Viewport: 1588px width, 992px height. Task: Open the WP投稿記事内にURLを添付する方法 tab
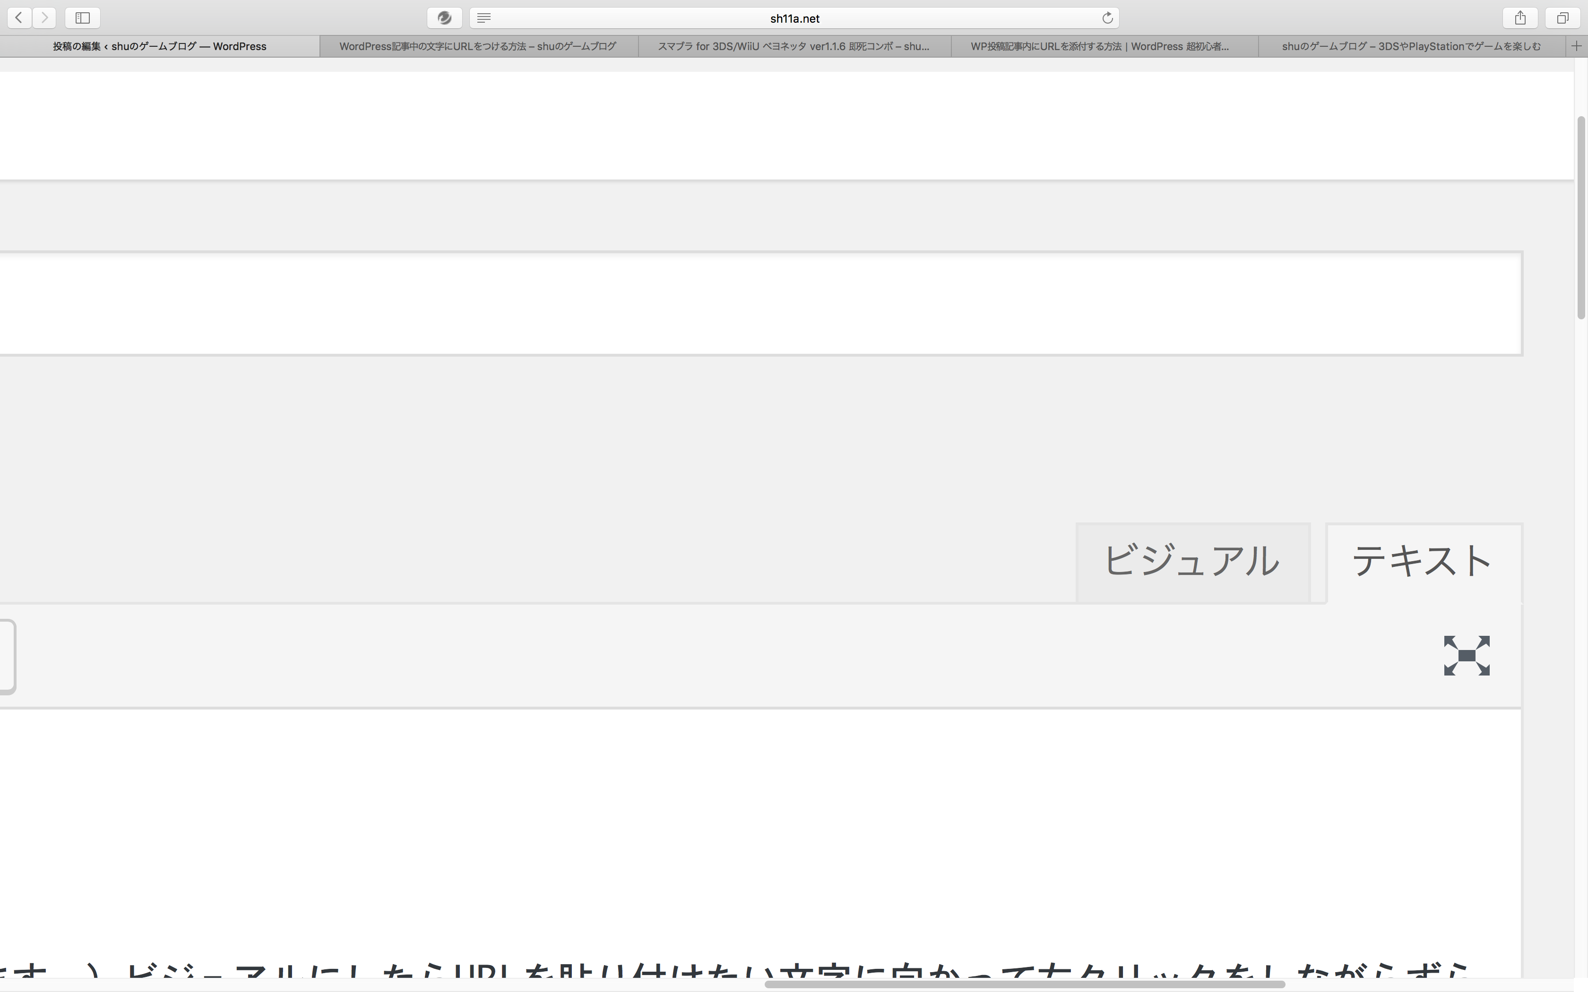1100,46
